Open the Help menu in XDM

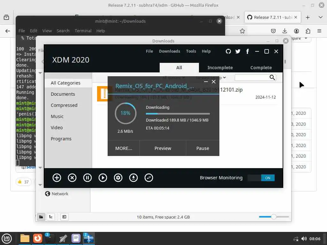click(x=206, y=51)
